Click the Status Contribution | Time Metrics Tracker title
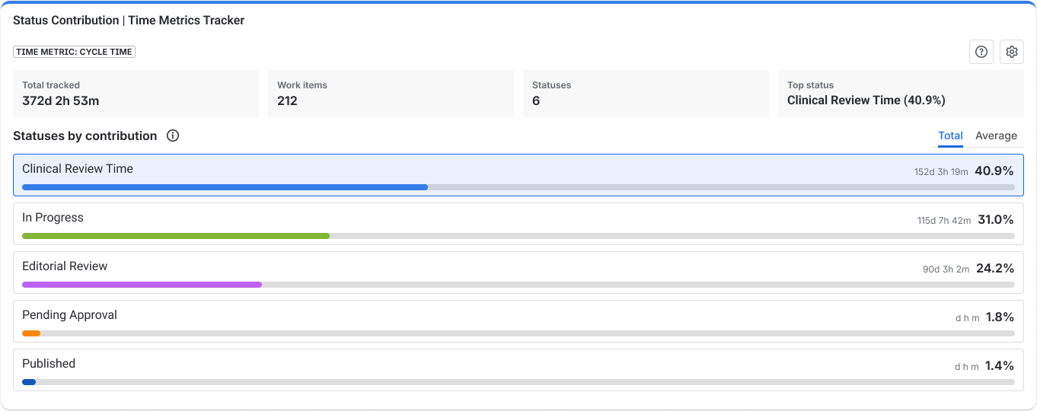 (x=129, y=21)
